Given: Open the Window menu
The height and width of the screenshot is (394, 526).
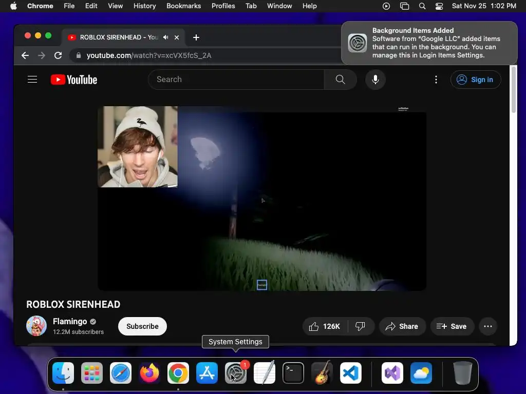Looking at the screenshot, I should coord(279,6).
